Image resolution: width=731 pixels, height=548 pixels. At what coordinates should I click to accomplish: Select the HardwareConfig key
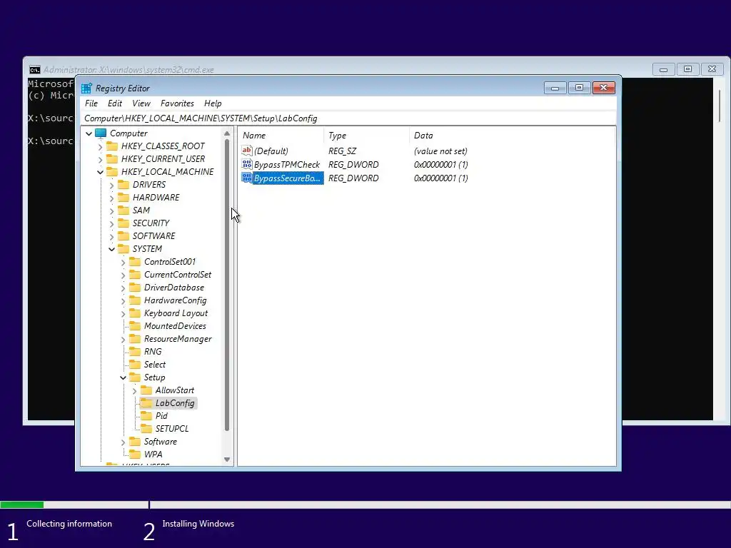(x=176, y=300)
